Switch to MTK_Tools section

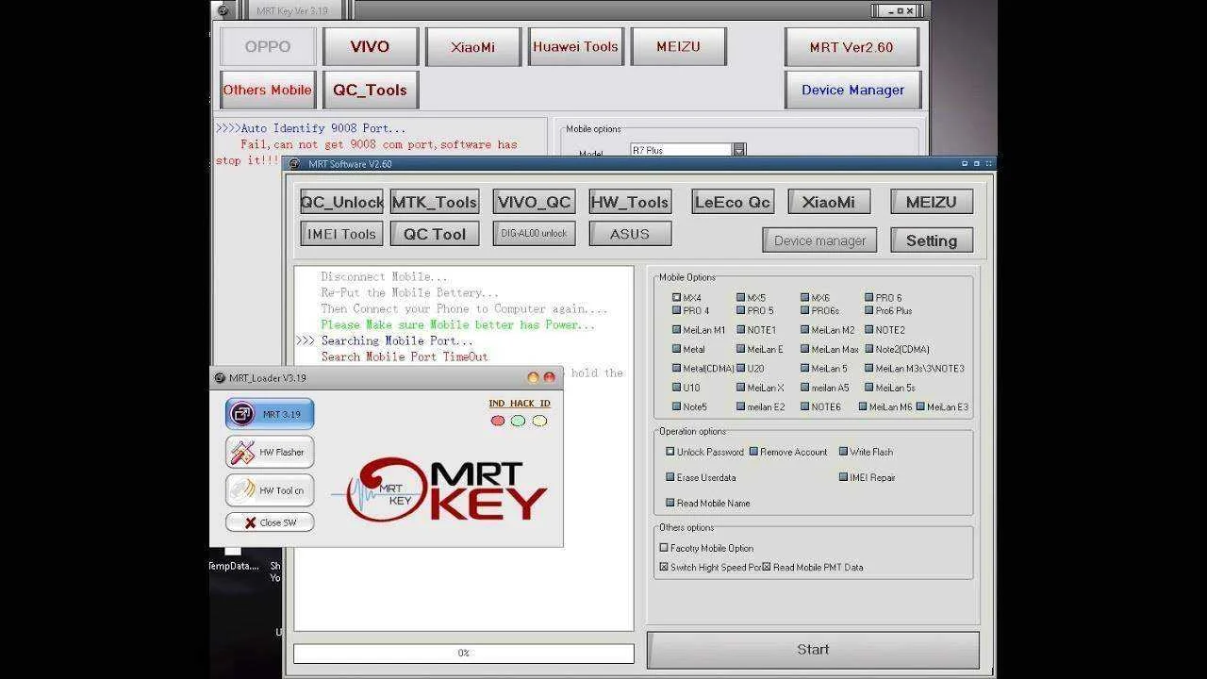click(435, 202)
